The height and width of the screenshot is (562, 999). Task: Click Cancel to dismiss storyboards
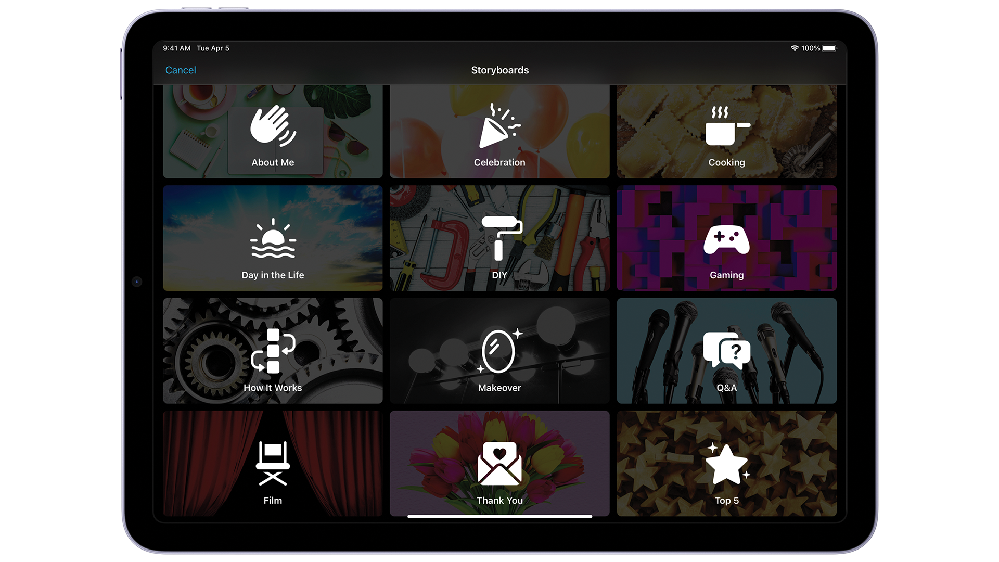pyautogui.click(x=181, y=69)
